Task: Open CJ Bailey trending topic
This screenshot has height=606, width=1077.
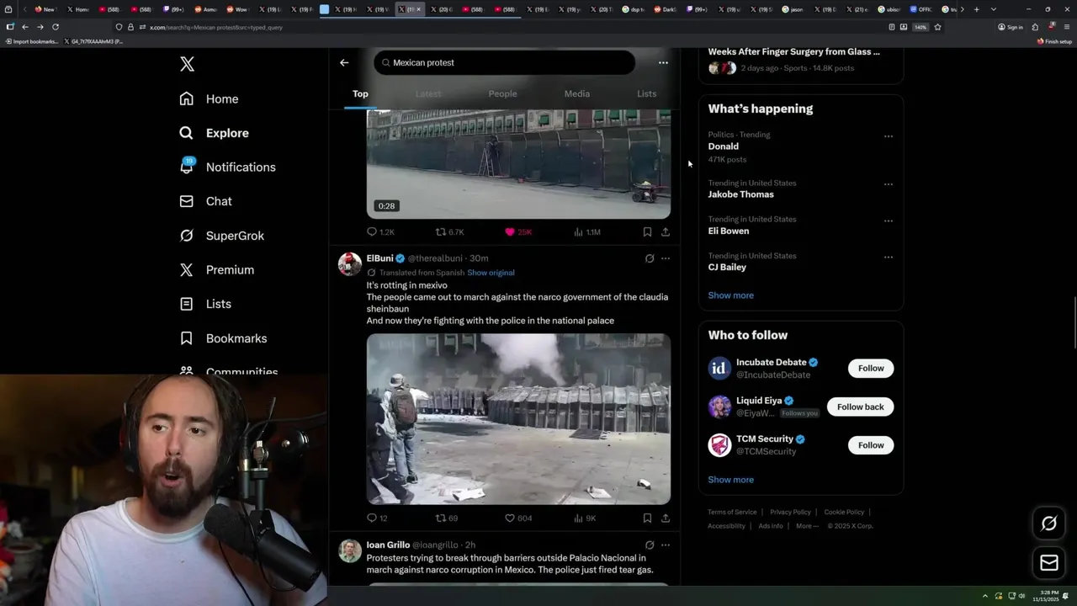Action: (727, 267)
